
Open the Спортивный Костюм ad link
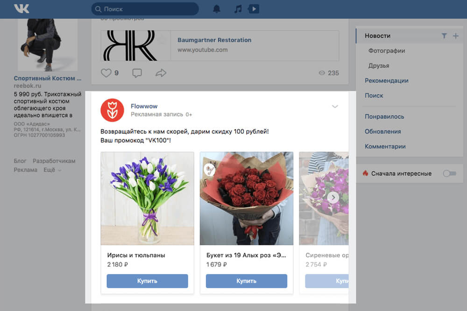(x=47, y=78)
